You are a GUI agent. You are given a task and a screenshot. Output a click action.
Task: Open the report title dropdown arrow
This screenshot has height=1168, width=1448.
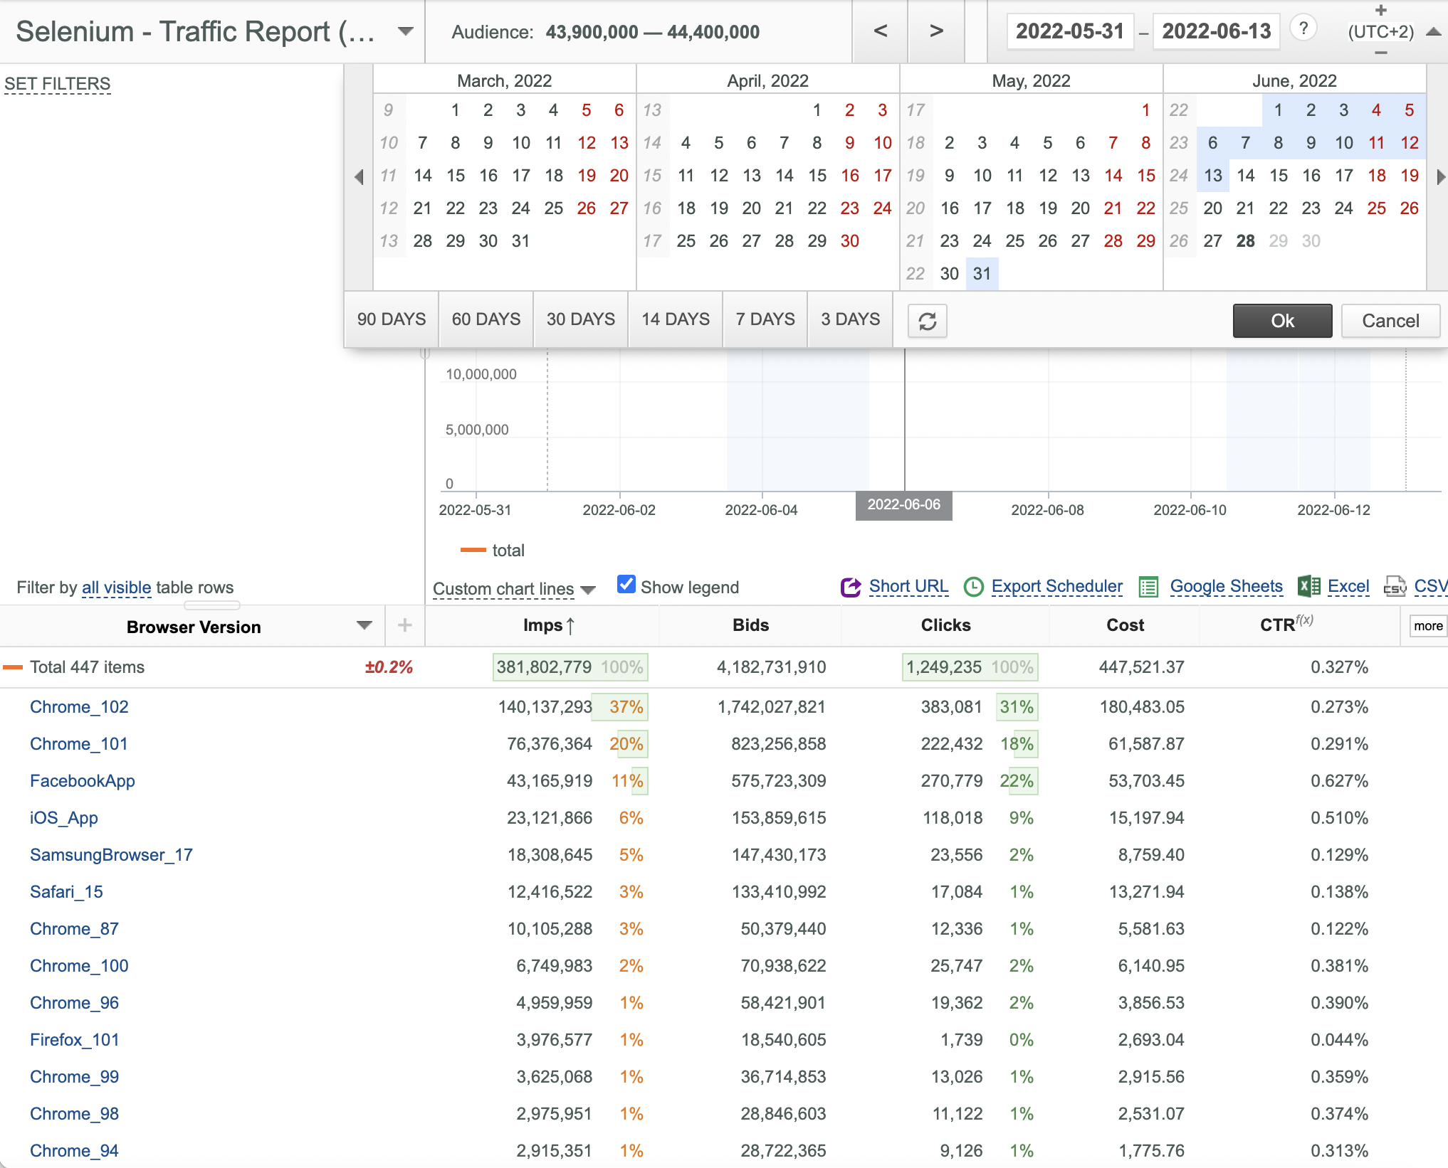tap(406, 31)
